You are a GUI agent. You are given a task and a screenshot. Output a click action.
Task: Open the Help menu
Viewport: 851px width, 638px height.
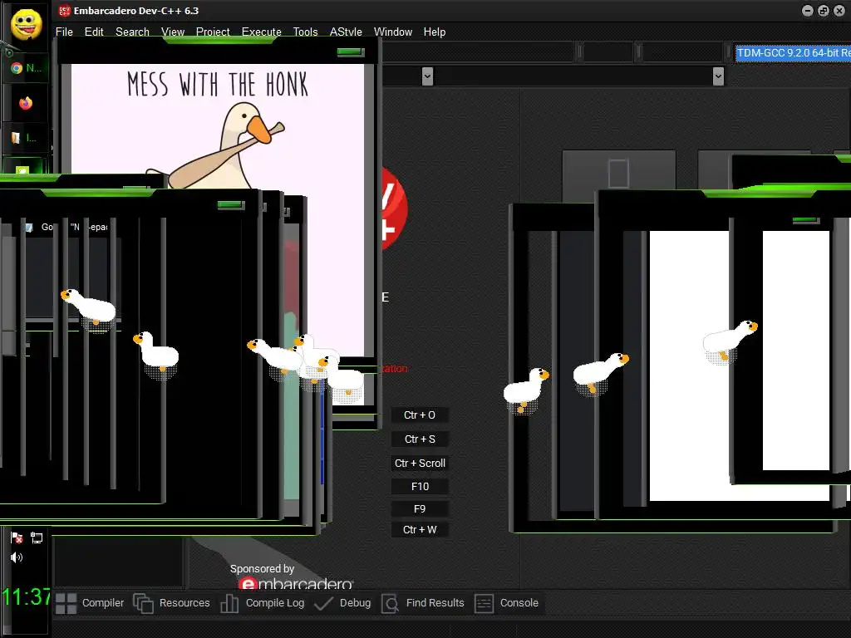pyautogui.click(x=435, y=32)
